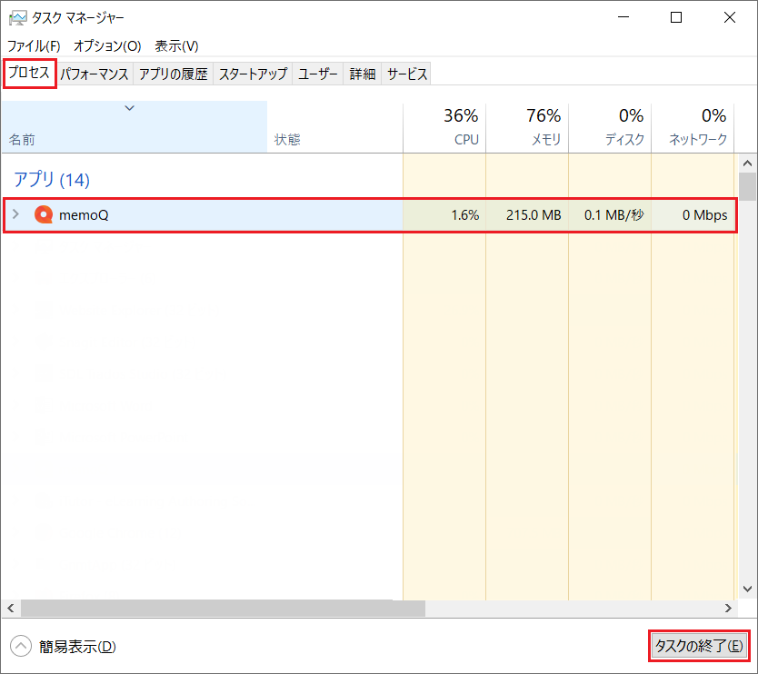Click the memoQ app icon
This screenshot has height=674, width=758.
point(43,215)
